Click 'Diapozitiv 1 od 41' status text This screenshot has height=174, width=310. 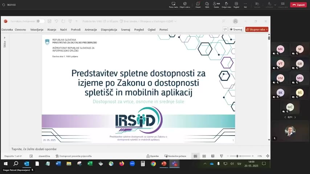click(13, 156)
